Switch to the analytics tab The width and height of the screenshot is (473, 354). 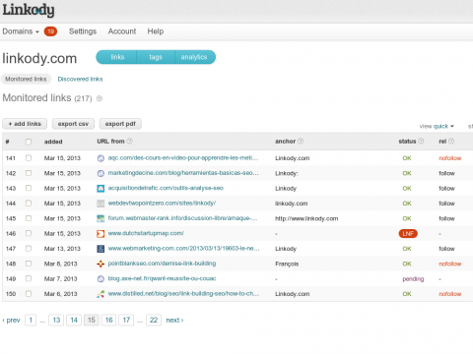point(194,57)
